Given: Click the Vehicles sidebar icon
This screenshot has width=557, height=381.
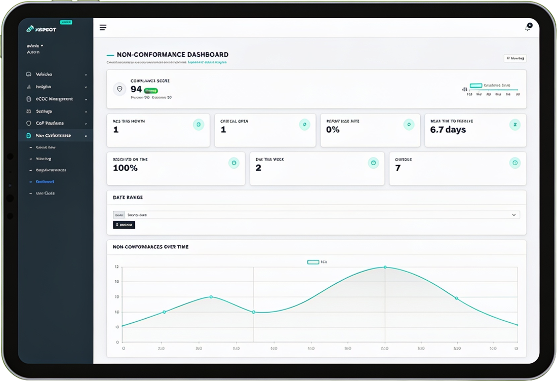Looking at the screenshot, I should [x=29, y=74].
